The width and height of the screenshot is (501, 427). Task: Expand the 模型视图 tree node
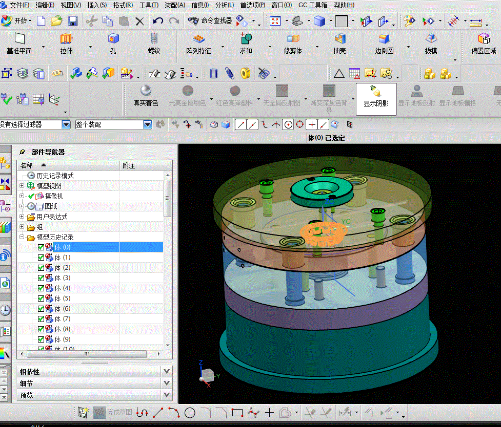click(x=22, y=186)
